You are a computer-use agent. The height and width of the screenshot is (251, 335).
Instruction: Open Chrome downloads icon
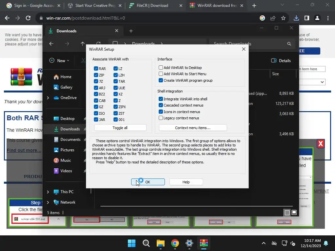tap(296, 18)
